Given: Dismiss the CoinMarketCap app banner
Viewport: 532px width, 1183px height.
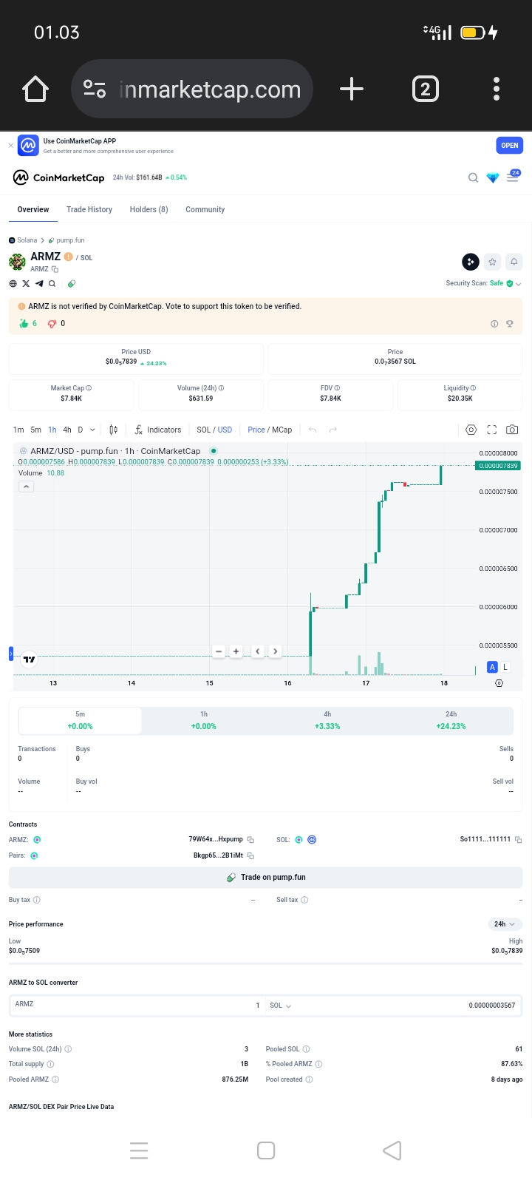Looking at the screenshot, I should [x=10, y=146].
